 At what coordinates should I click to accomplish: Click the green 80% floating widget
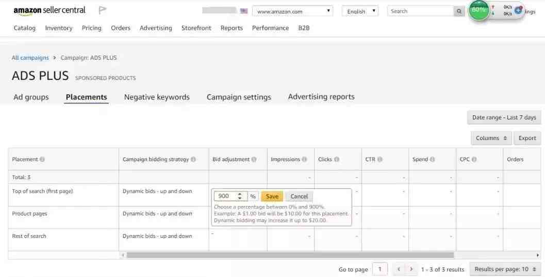[478, 10]
